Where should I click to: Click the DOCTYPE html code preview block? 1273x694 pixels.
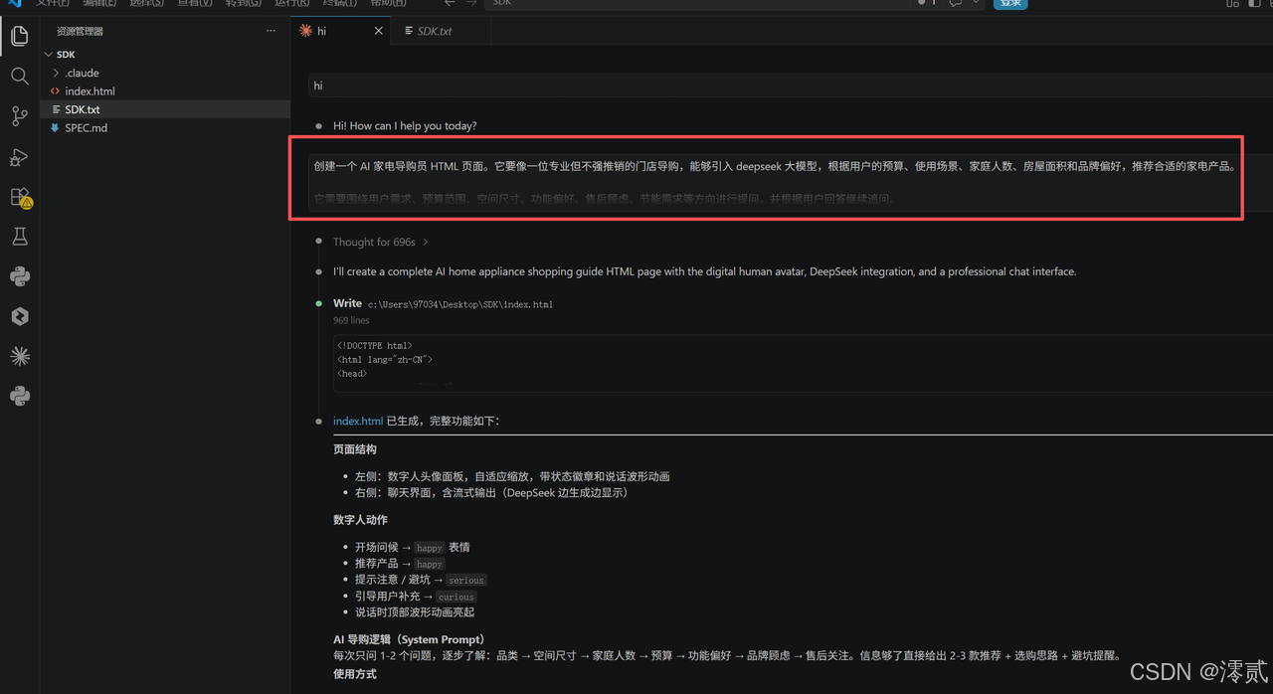(804, 362)
